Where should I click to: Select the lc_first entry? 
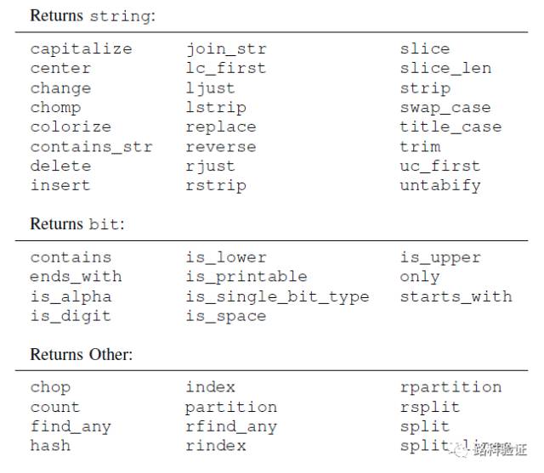(226, 68)
